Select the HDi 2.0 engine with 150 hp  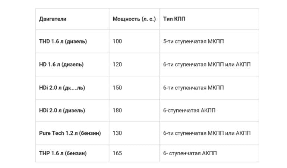(x=62, y=88)
